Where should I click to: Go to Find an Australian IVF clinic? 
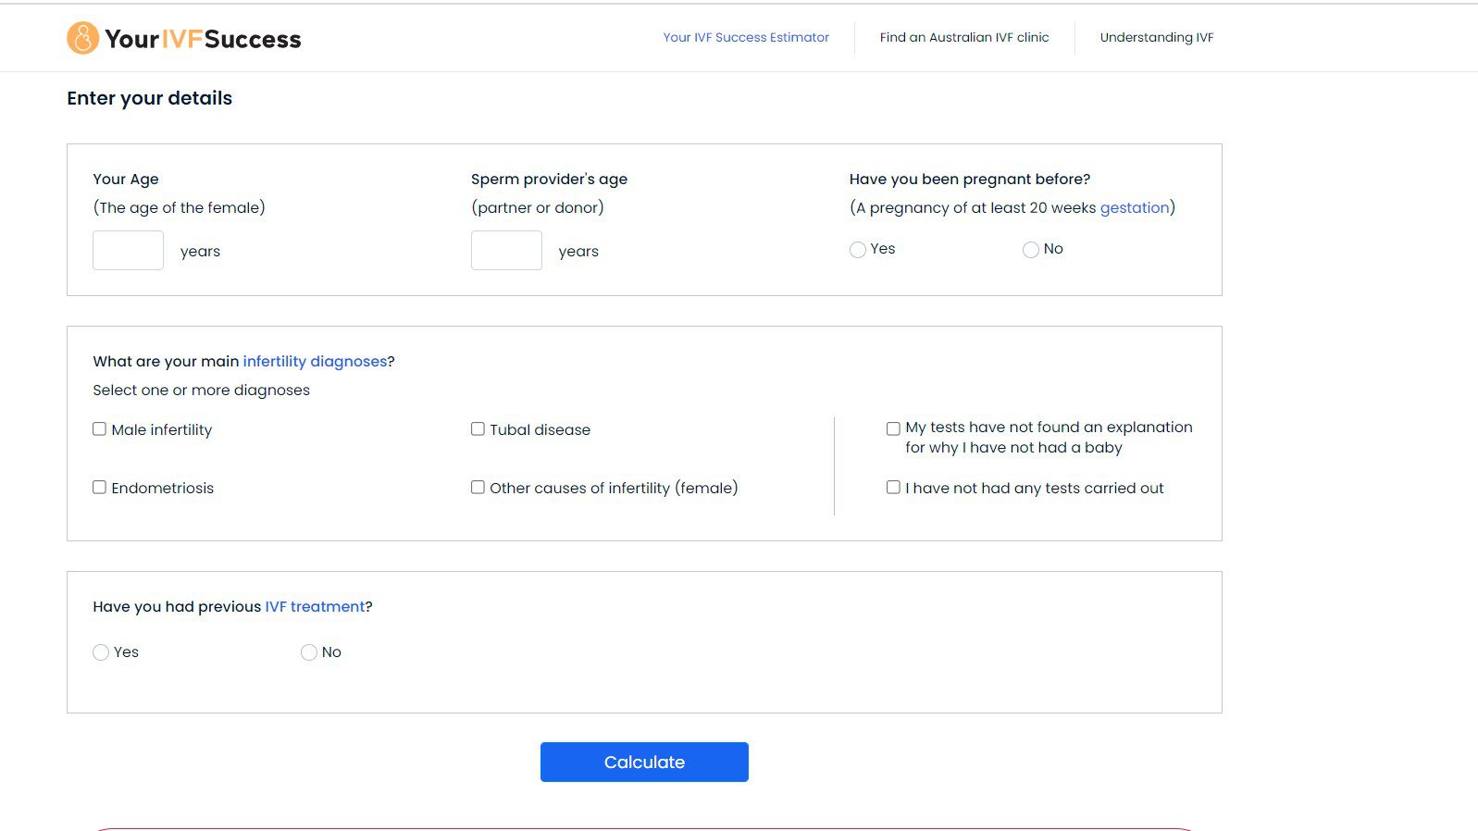[x=964, y=38]
